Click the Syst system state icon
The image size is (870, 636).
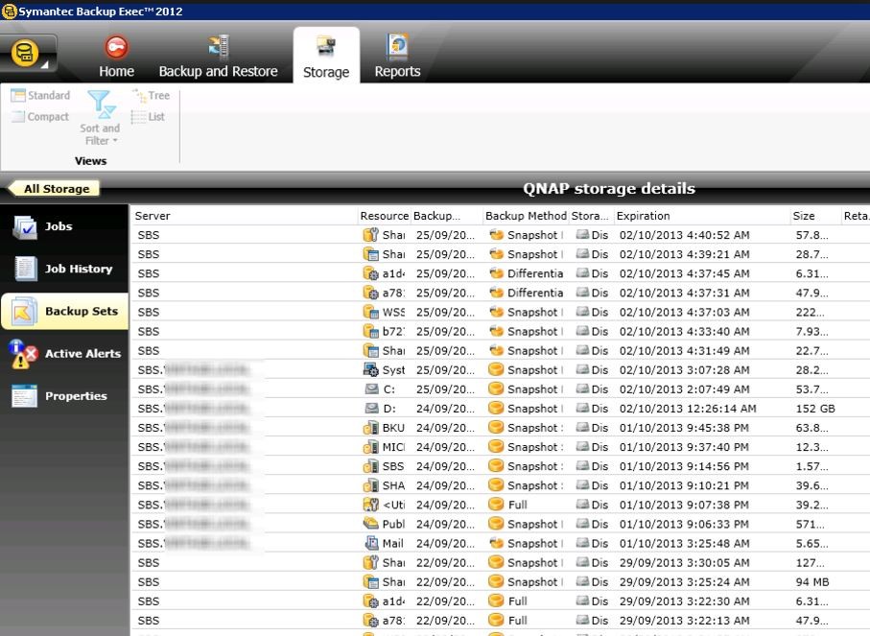click(x=370, y=369)
